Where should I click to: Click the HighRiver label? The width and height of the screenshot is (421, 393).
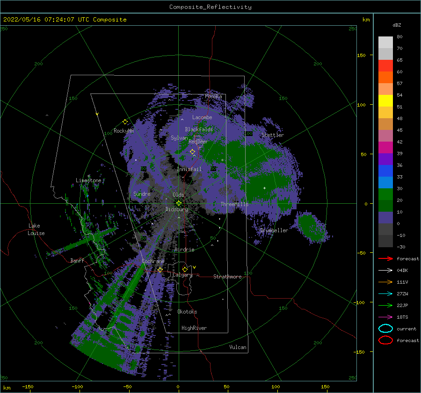click(194, 328)
